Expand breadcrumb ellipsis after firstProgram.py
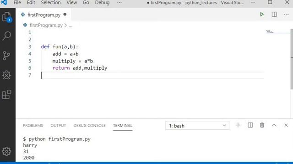The width and height of the screenshot is (293, 164). pos(71,26)
